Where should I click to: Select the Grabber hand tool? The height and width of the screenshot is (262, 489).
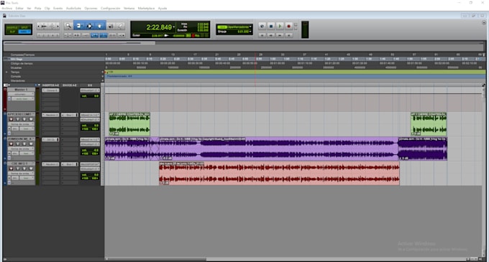click(x=99, y=26)
